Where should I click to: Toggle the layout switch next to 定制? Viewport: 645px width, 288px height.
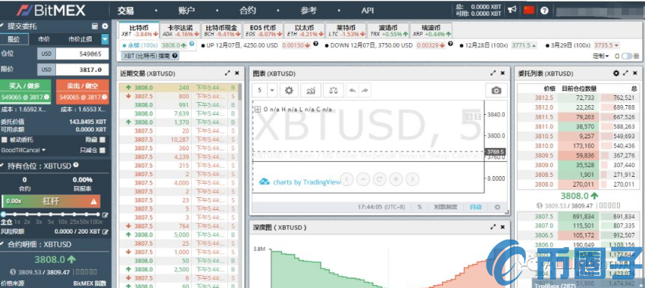tap(627, 56)
